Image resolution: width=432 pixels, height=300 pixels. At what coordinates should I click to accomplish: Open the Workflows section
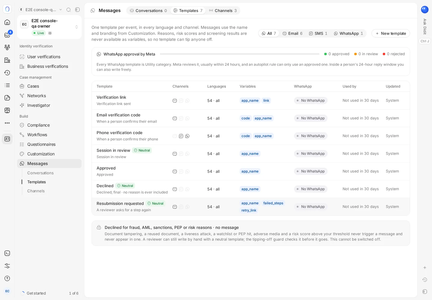(x=49, y=135)
